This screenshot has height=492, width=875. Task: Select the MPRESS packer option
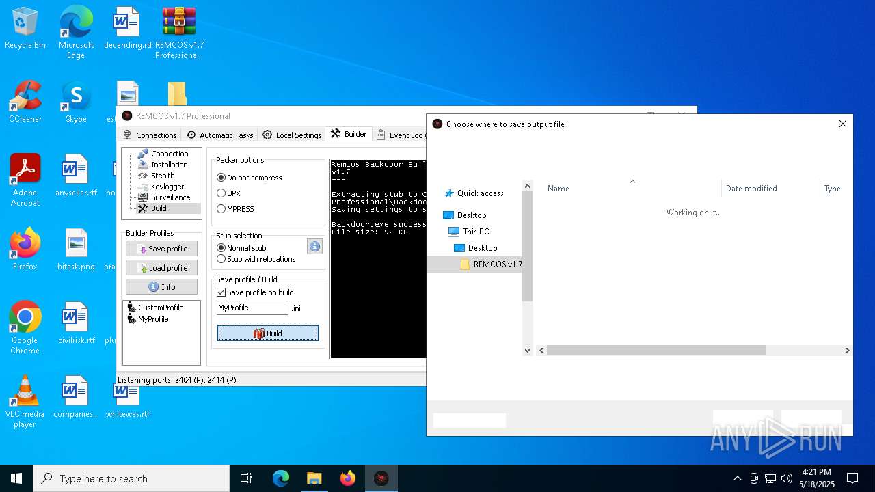pos(236,209)
